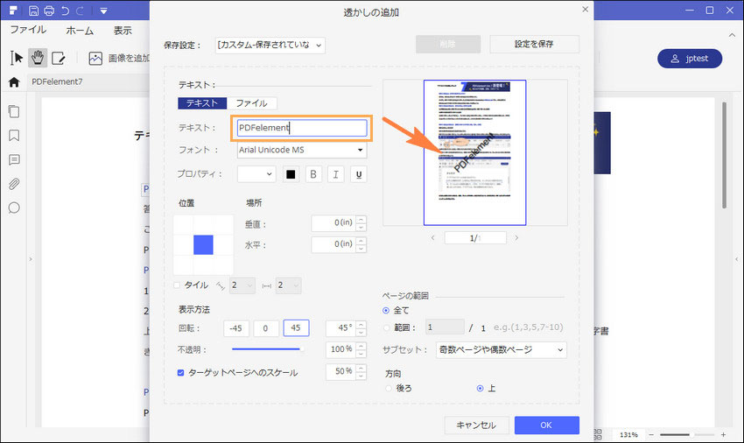744x443 pixels.
Task: Set rotation to 45 preset
Action: (296, 328)
